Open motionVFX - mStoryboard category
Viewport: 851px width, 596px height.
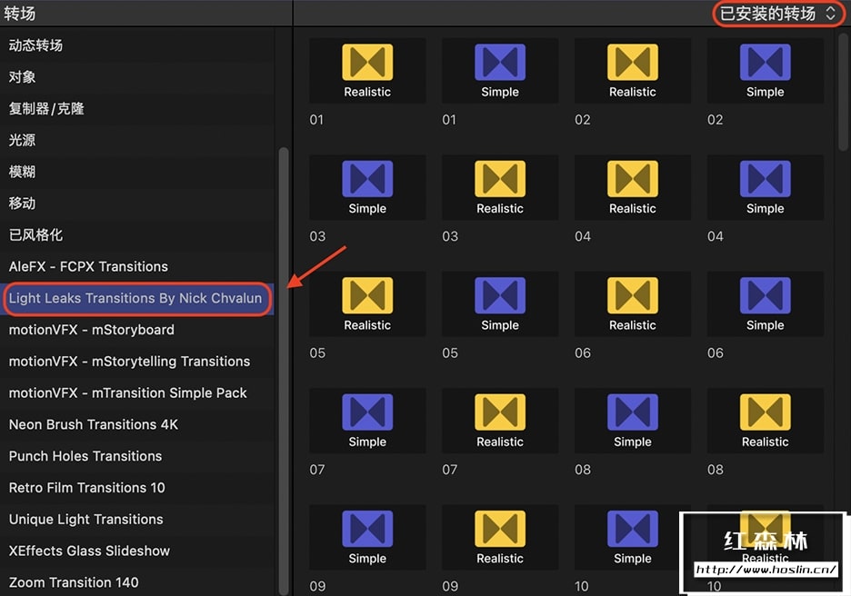click(x=136, y=330)
